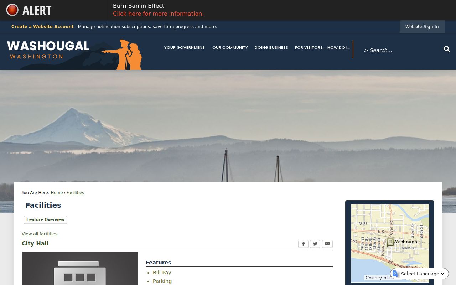Click the Website Sign In button
Screen dimensions: 456x285
[422, 27]
